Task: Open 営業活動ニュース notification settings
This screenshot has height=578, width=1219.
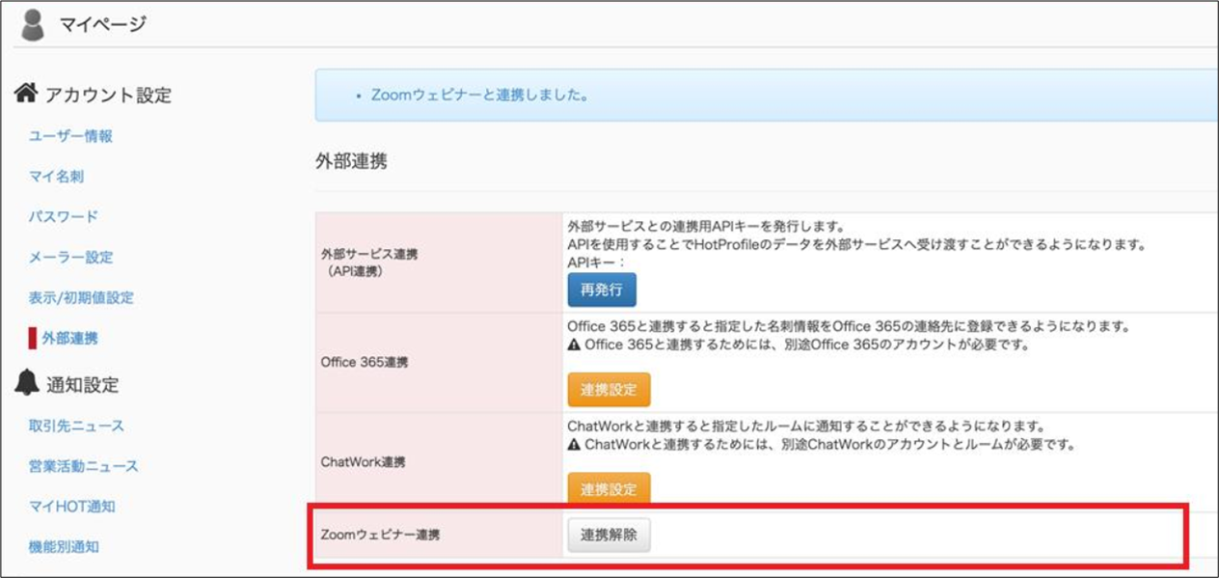Action: pyautogui.click(x=84, y=466)
